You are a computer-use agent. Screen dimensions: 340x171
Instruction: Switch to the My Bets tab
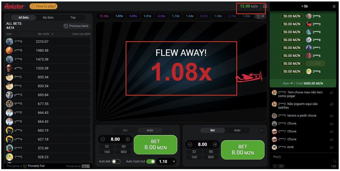click(48, 17)
